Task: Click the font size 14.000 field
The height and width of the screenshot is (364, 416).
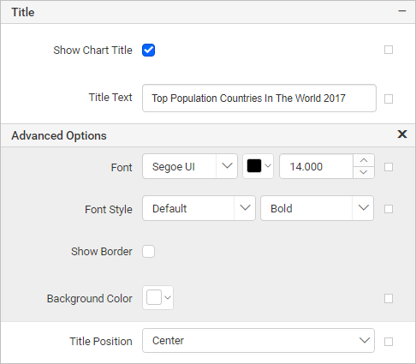Action: coord(316,166)
